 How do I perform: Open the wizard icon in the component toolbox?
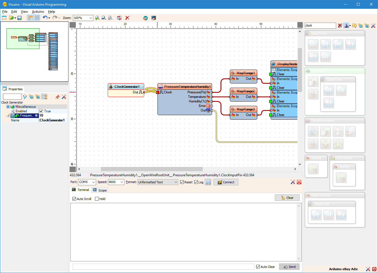(346, 25)
